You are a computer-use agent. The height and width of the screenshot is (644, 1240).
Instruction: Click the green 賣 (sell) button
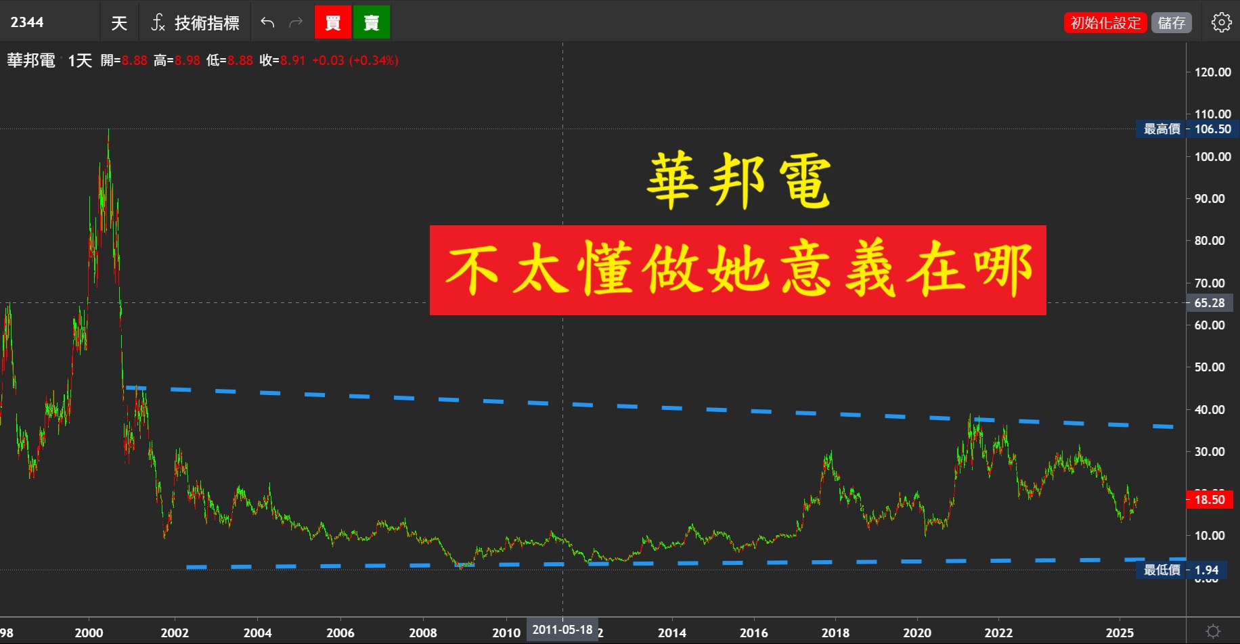pos(372,22)
